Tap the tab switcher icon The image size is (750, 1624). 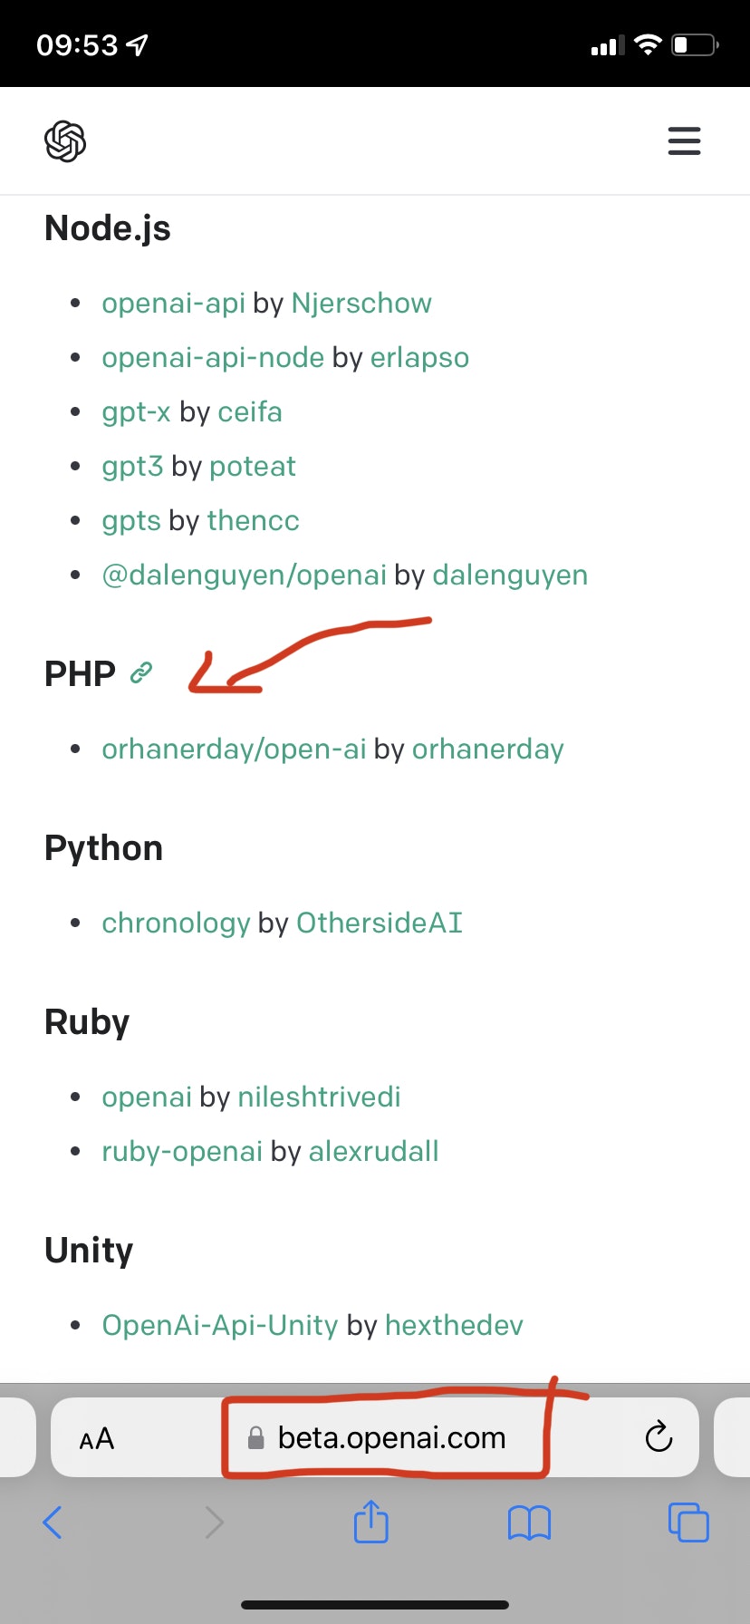pyautogui.click(x=687, y=1522)
